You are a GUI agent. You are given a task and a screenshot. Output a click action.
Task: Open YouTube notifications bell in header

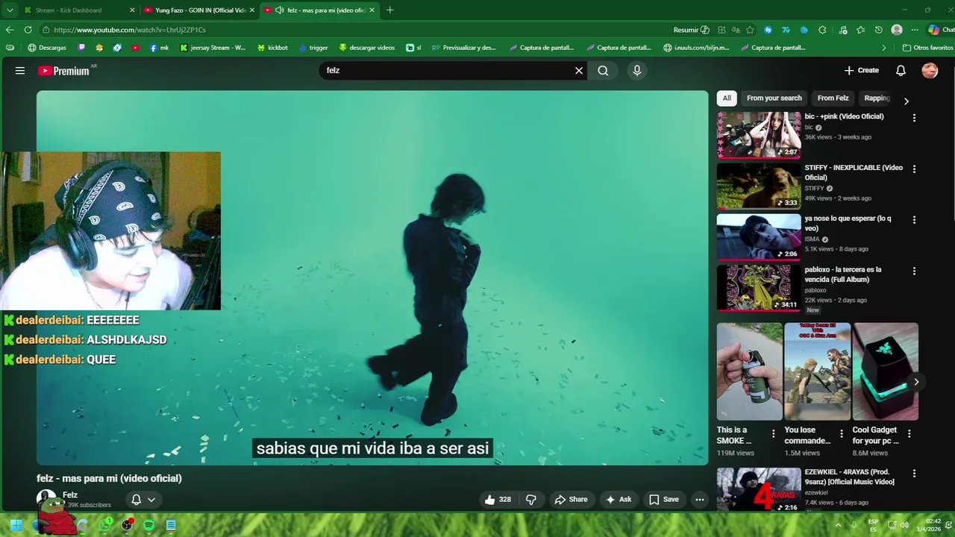(x=901, y=70)
